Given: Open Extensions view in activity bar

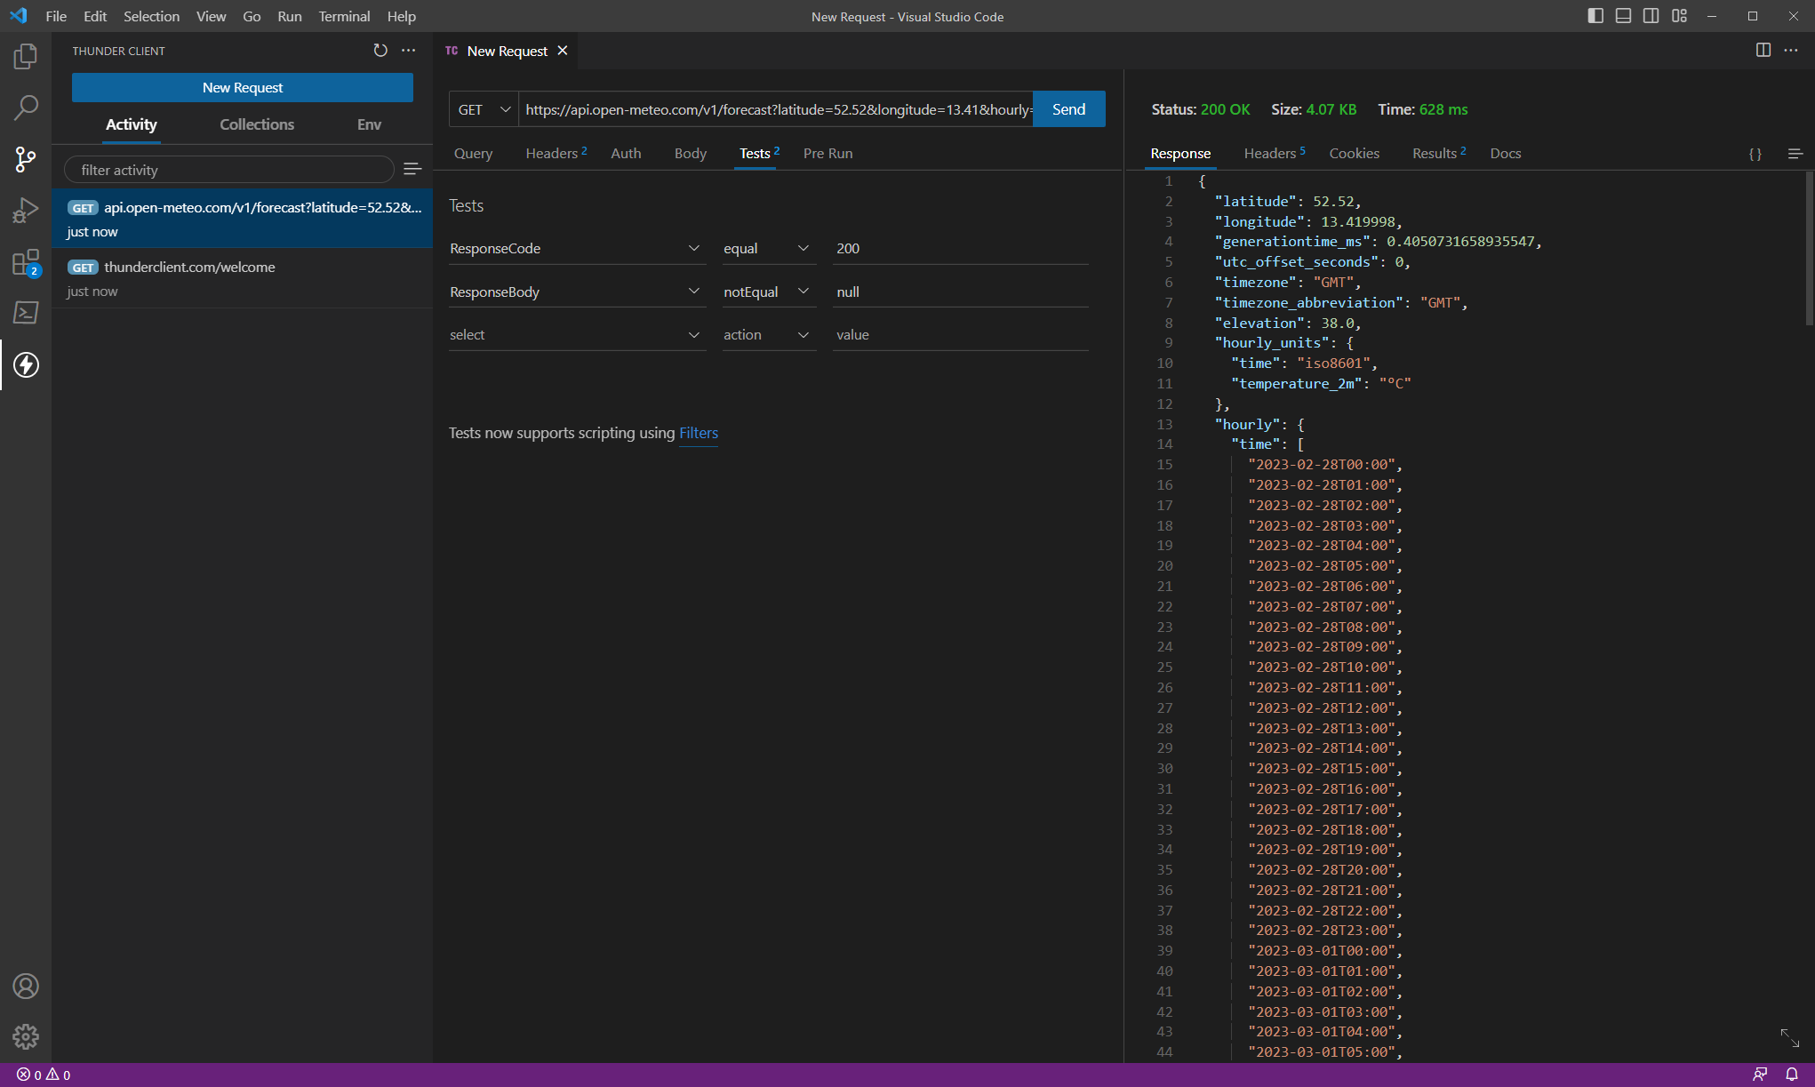Looking at the screenshot, I should (x=26, y=262).
